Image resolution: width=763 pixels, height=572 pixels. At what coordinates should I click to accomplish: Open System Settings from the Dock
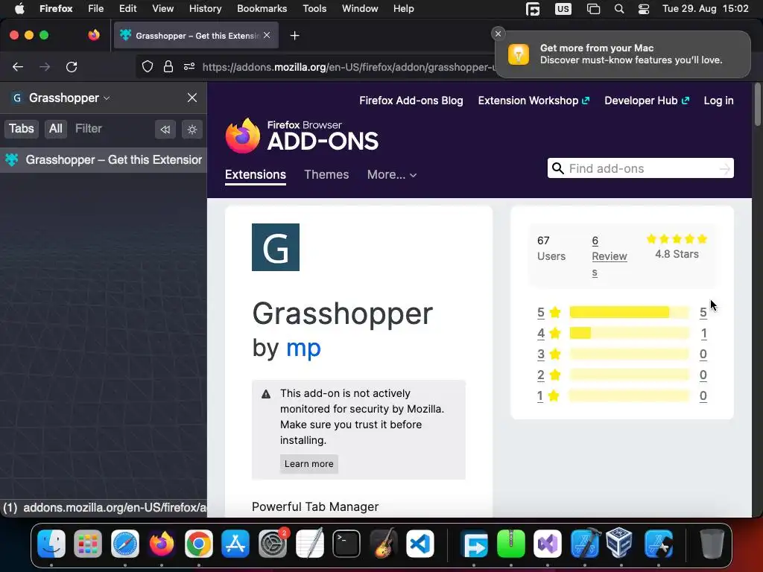(273, 543)
